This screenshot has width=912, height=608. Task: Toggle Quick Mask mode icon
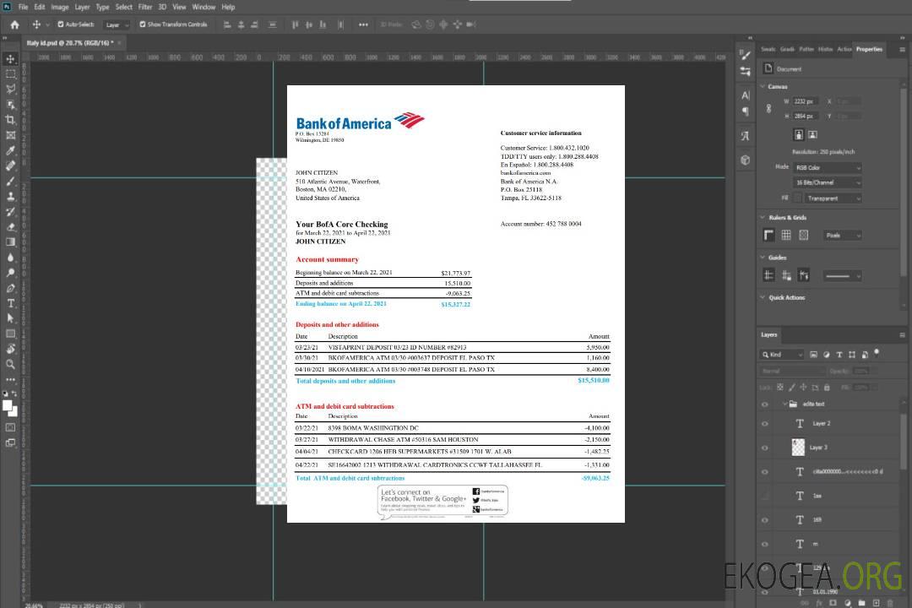(x=10, y=427)
